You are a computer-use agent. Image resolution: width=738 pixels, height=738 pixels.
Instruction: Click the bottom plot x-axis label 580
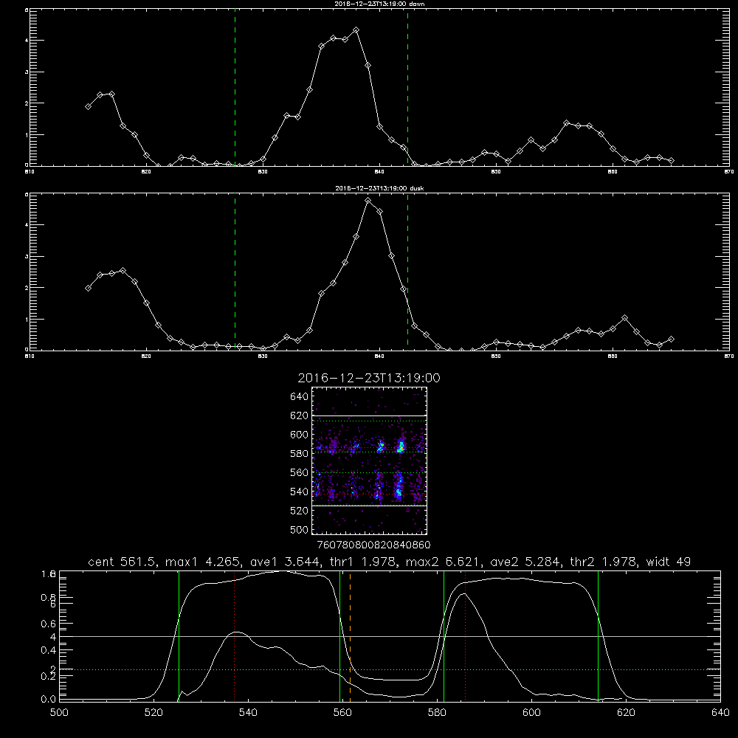click(437, 712)
